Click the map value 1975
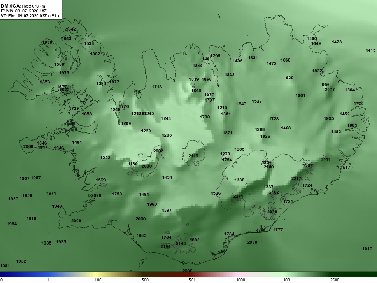The height and width of the screenshot is (283, 377). 64,73
